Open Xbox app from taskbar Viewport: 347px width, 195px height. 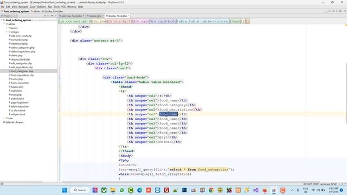pos(104,190)
